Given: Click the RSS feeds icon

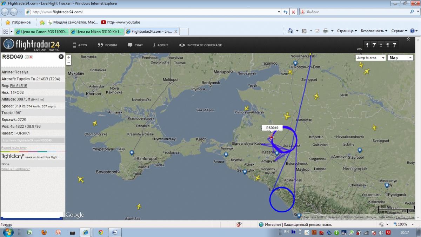Looking at the screenshot, I should [x=304, y=31].
